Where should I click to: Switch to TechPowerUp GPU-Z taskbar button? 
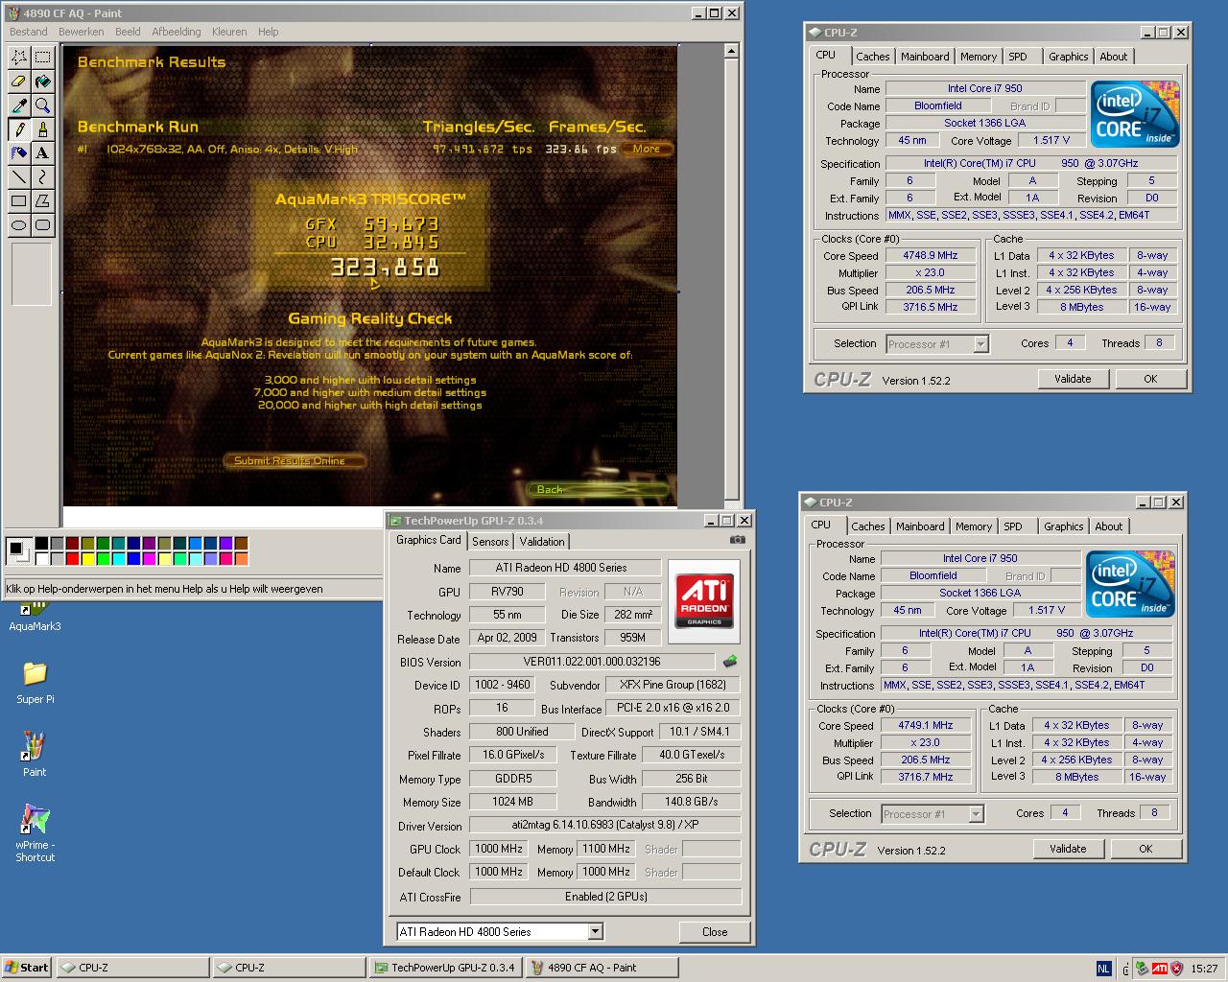coord(446,968)
